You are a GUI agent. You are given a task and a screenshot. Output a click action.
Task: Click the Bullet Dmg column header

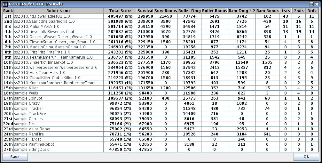pyautogui.click(x=189, y=11)
